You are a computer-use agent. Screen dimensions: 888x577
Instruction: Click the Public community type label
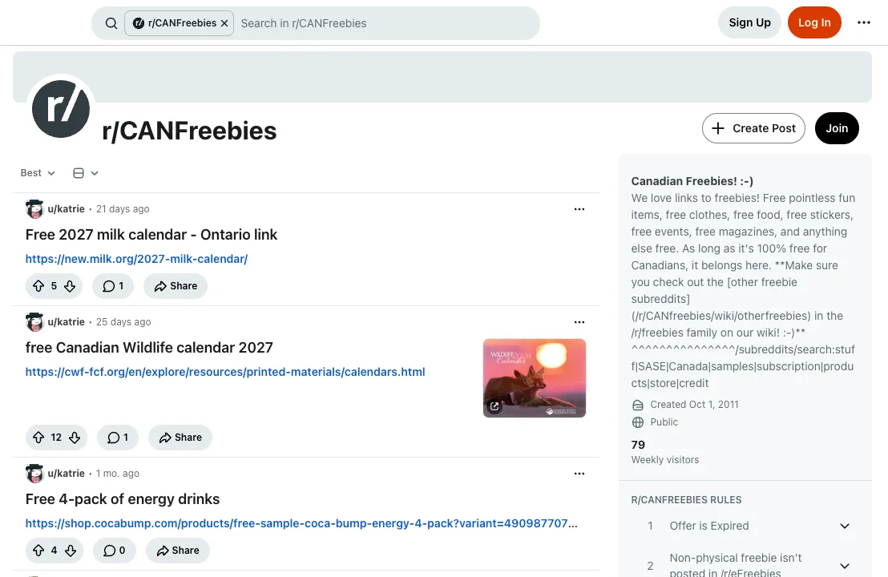click(664, 422)
